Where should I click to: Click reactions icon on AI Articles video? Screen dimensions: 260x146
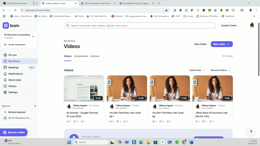[82, 121]
